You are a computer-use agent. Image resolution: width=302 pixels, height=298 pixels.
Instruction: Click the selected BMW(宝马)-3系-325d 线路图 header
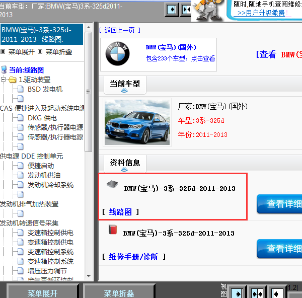[42, 34]
